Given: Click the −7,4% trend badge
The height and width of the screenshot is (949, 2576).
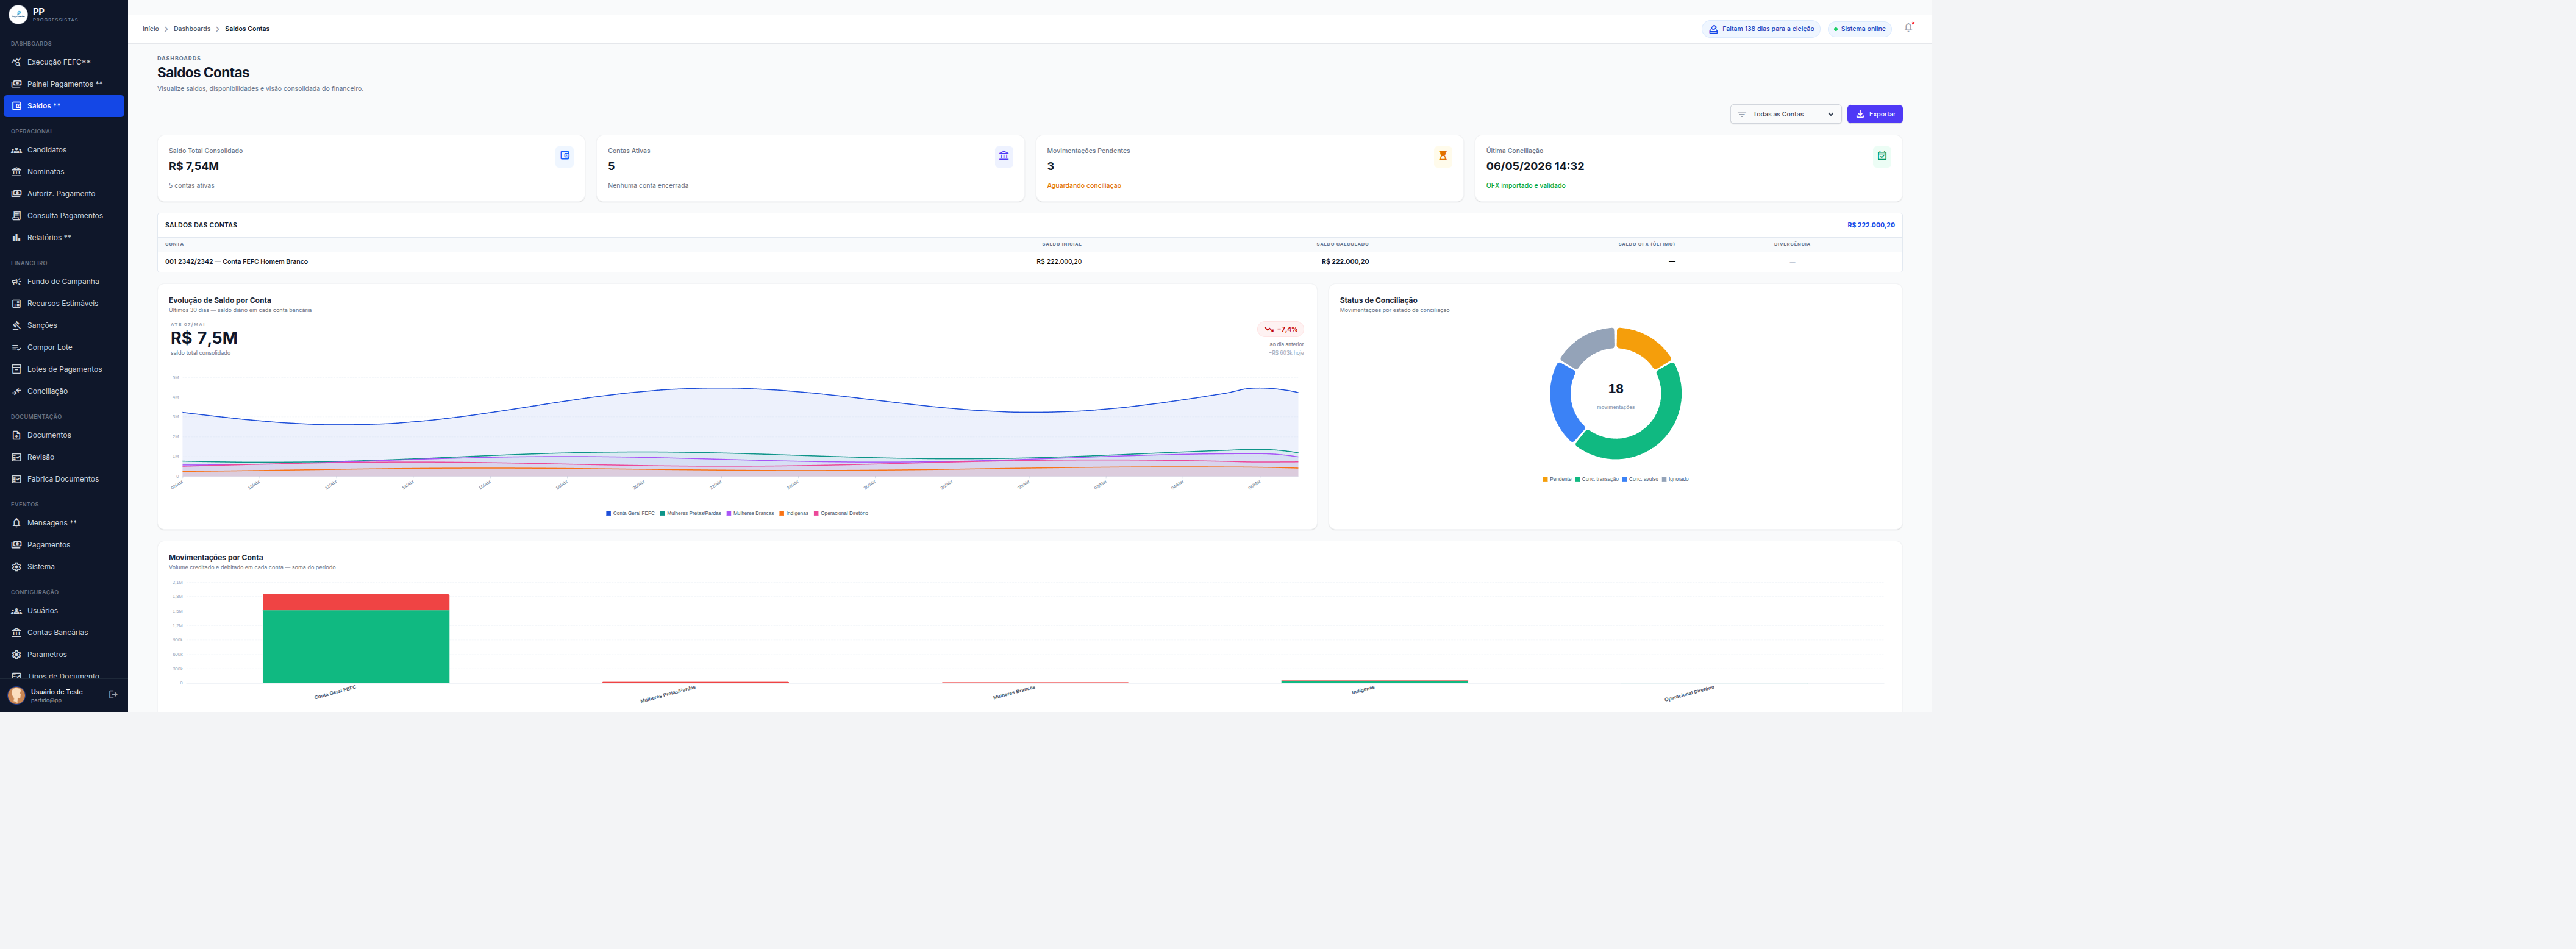Looking at the screenshot, I should [x=1281, y=329].
